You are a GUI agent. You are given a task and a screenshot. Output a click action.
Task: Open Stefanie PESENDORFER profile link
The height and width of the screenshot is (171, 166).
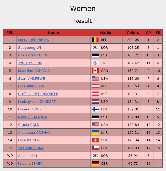[x=38, y=94]
